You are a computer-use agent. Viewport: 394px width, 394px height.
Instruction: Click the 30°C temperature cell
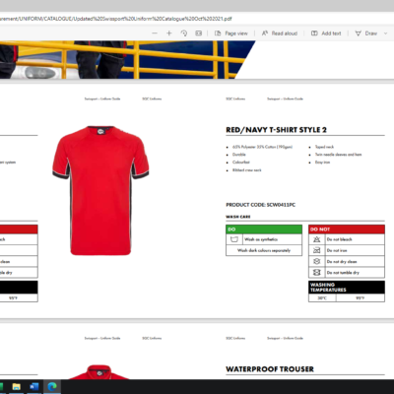pos(322,297)
